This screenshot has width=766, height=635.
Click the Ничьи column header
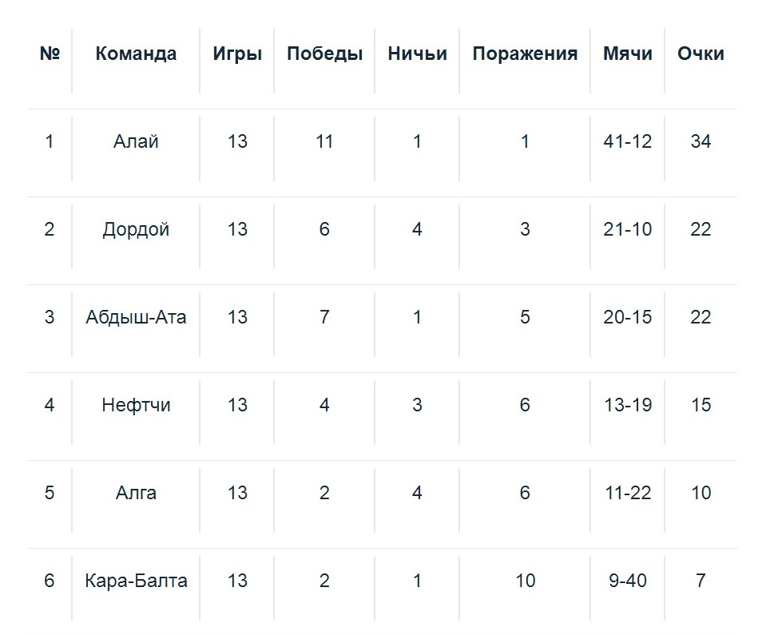coord(417,54)
